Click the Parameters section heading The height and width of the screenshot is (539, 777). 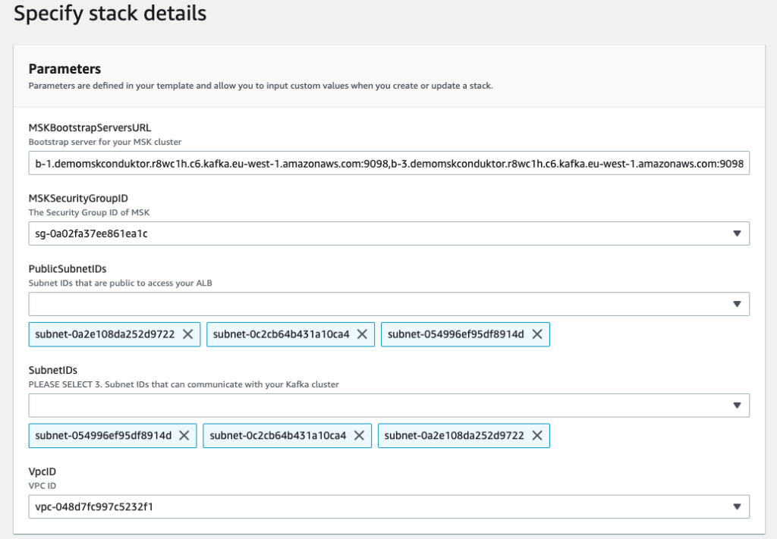point(64,69)
